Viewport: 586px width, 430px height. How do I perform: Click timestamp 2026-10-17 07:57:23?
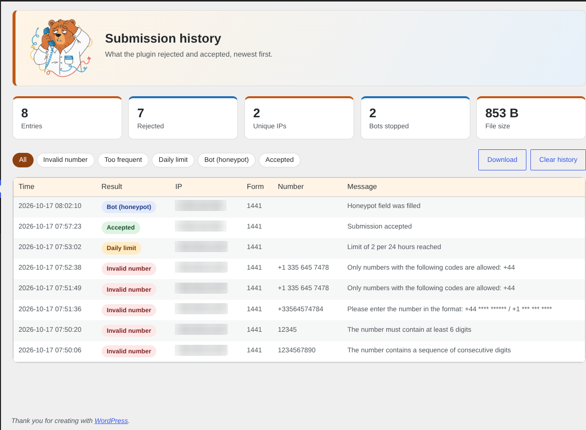point(50,226)
